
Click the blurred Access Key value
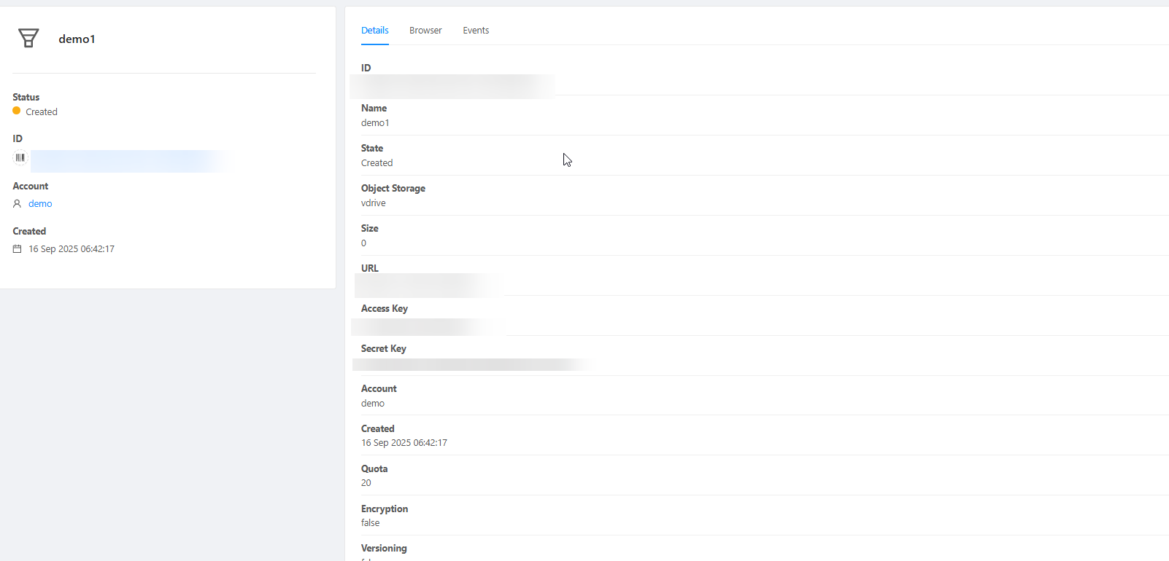pyautogui.click(x=427, y=326)
